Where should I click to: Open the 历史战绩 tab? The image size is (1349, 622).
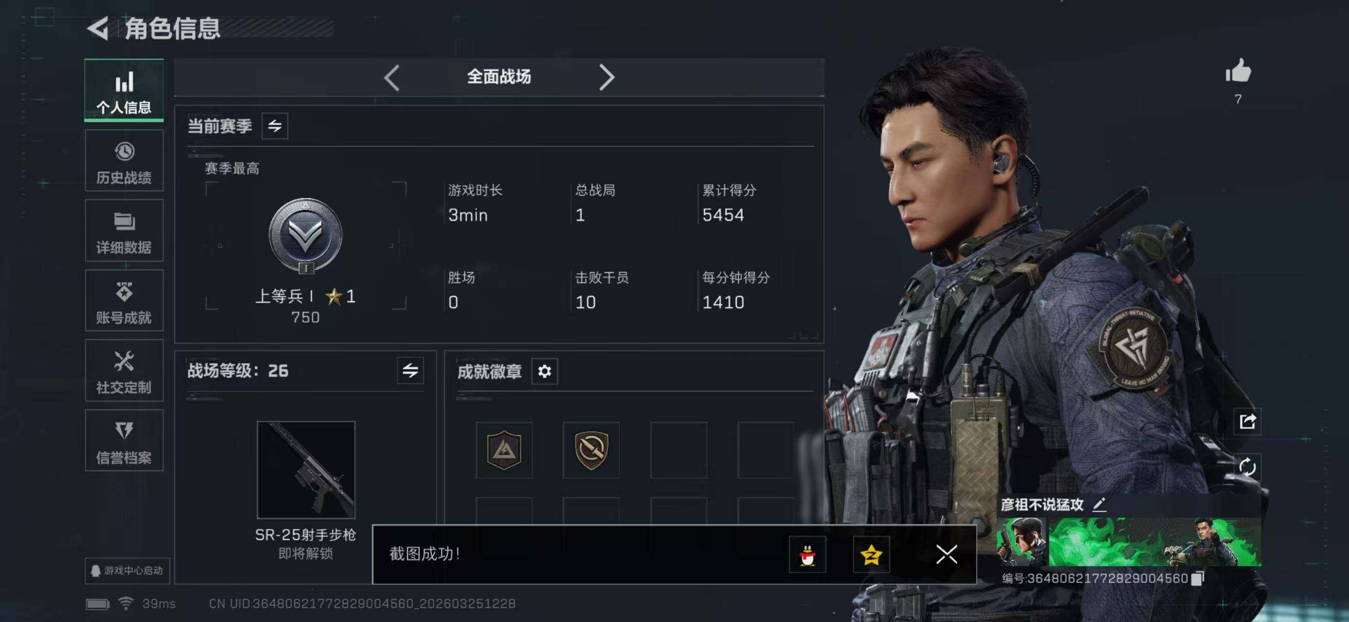click(x=124, y=160)
